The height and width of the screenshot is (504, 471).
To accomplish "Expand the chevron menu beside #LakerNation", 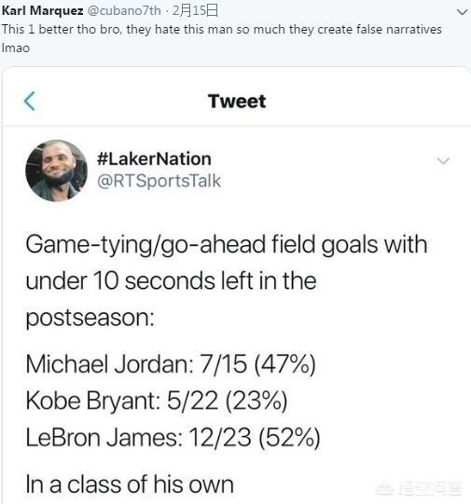I will tap(443, 160).
